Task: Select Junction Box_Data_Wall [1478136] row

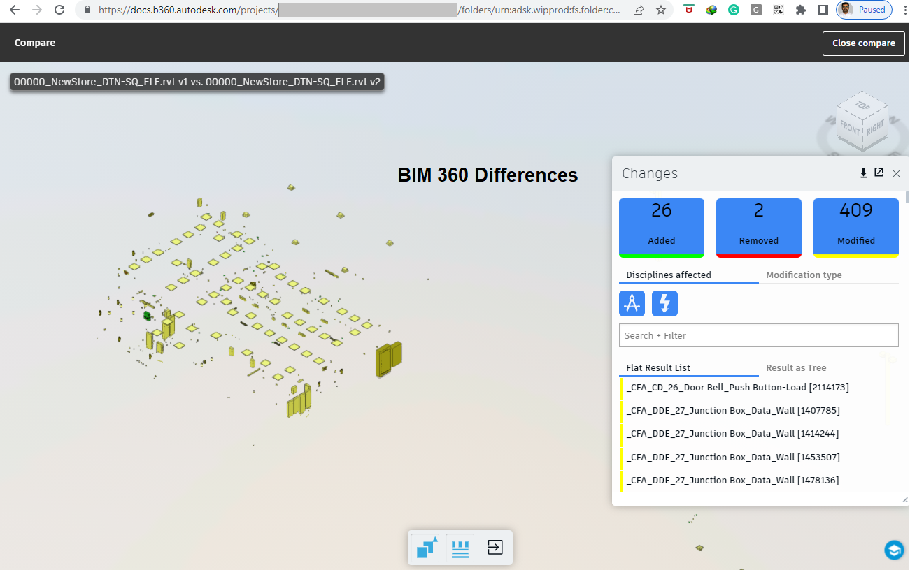Action: click(759, 481)
